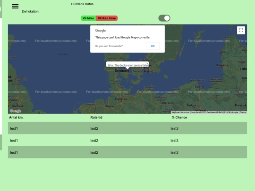Select test1 in the first table row
Image resolution: width=255 pixels, height=191 pixels.
coord(14,128)
